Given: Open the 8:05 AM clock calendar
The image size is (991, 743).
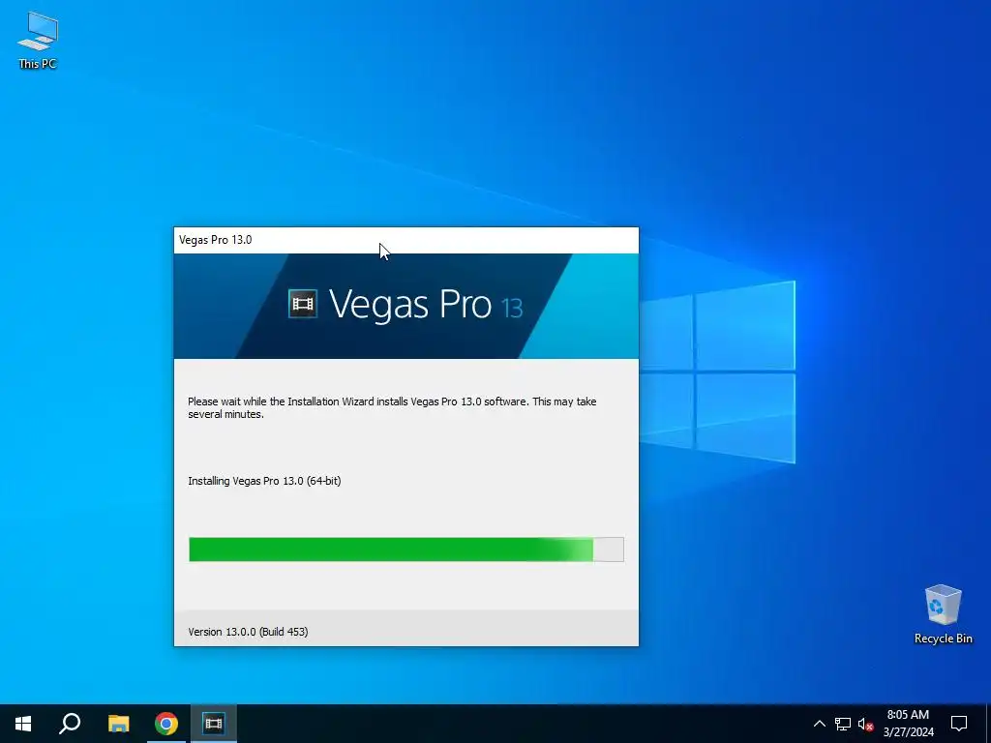Looking at the screenshot, I should pos(908,724).
